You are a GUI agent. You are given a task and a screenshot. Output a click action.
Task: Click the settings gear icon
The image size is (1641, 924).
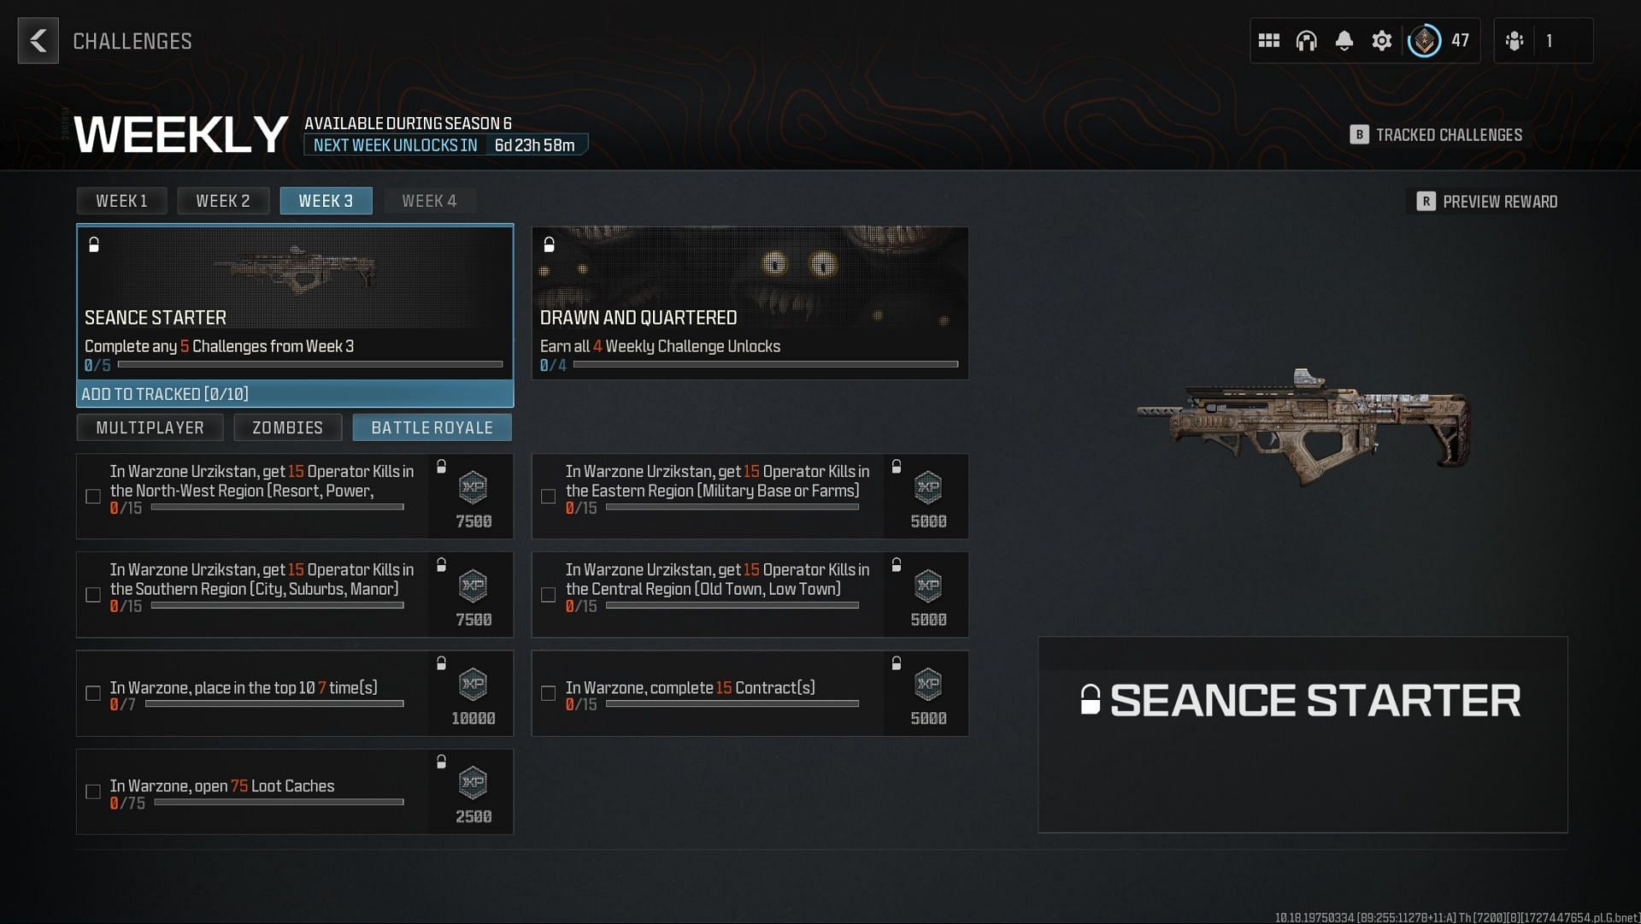[x=1380, y=40]
